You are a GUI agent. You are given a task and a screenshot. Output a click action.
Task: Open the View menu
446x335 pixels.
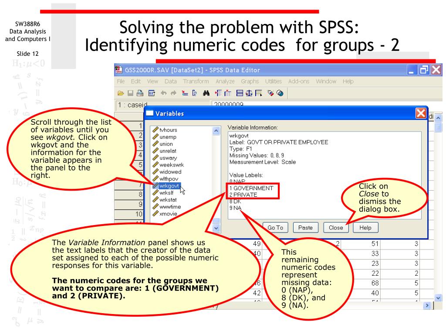(152, 82)
